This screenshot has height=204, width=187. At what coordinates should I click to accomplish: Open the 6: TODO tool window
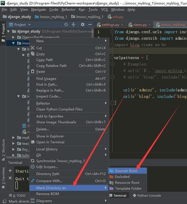point(17,195)
